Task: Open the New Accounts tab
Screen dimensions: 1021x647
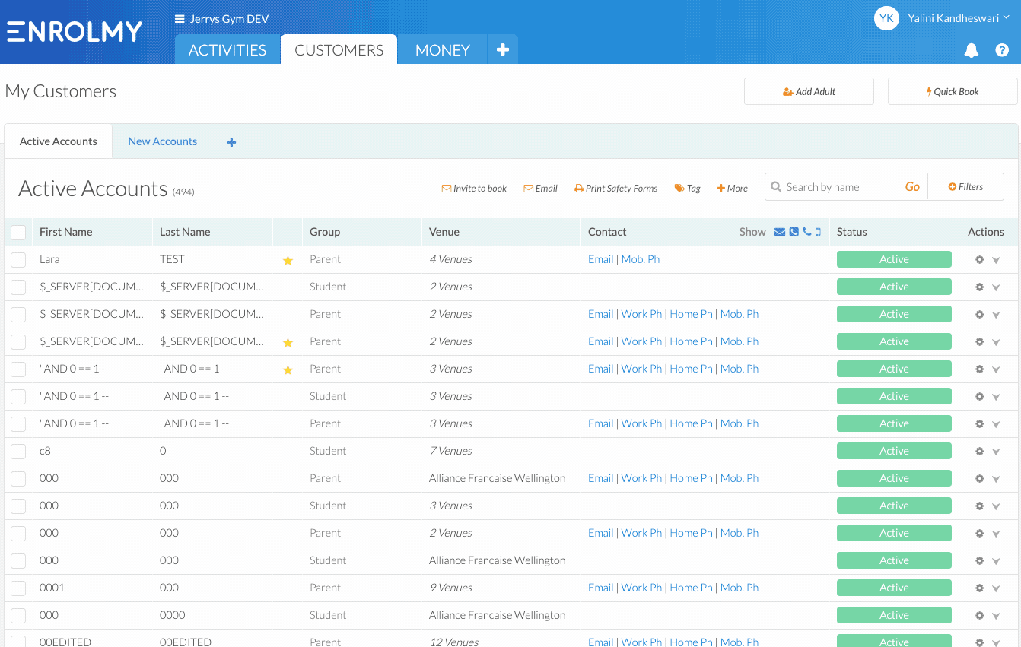Action: [x=162, y=141]
